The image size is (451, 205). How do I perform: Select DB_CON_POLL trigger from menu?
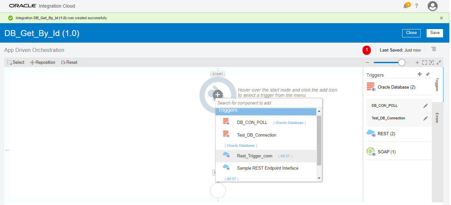click(266, 122)
